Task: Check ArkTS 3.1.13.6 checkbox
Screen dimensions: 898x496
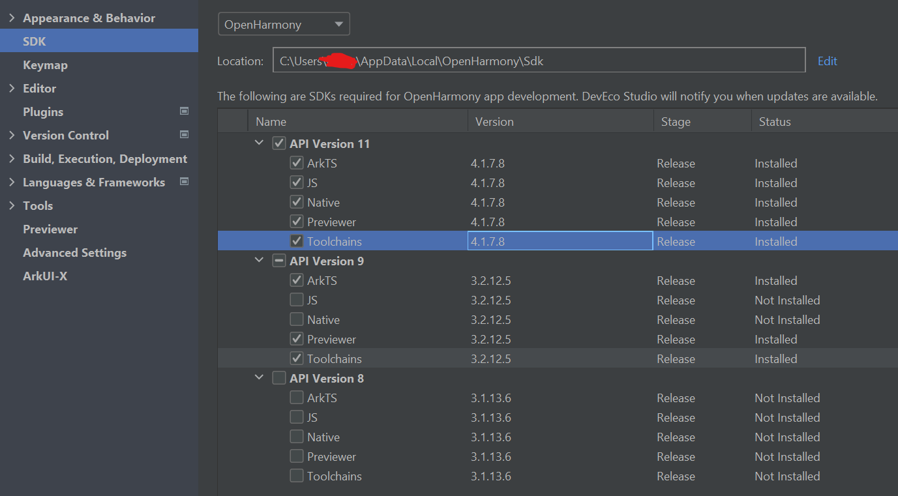Action: click(x=297, y=398)
